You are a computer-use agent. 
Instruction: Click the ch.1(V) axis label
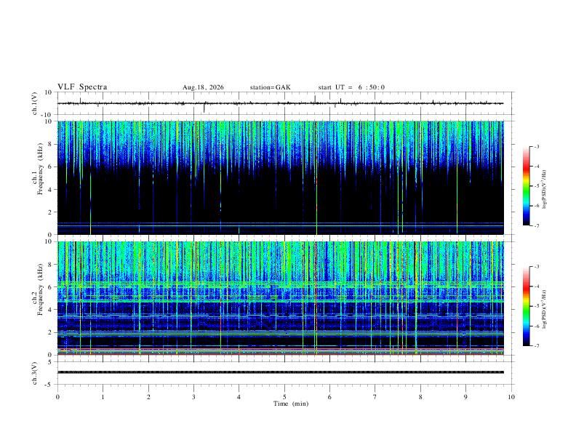point(35,103)
